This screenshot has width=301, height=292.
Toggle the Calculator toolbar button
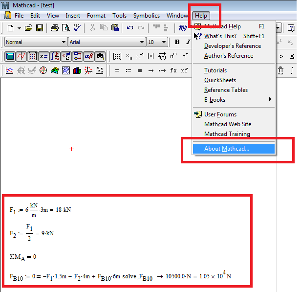10,56
